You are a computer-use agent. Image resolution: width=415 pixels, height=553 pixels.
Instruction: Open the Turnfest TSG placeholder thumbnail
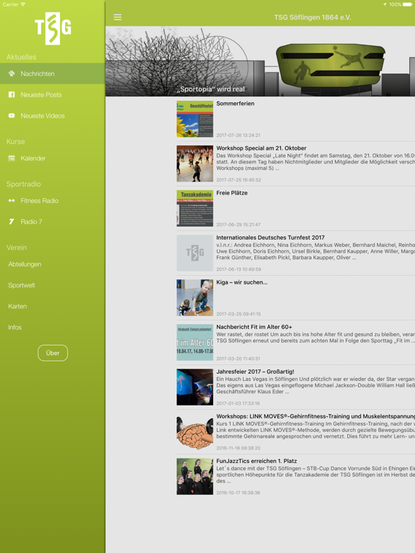[x=195, y=253]
